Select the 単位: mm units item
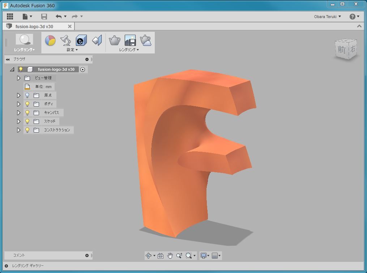This screenshot has width=367, height=273. (43, 87)
